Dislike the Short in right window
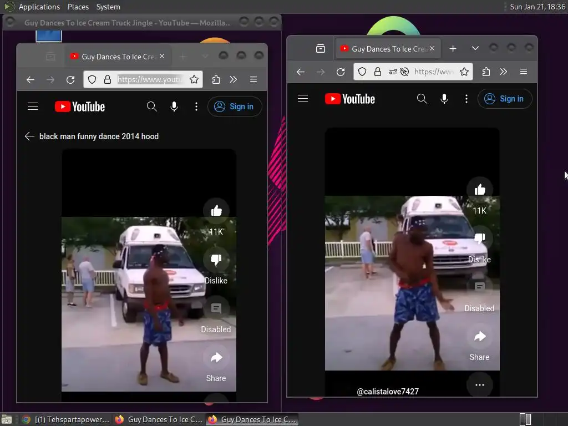 click(x=480, y=238)
